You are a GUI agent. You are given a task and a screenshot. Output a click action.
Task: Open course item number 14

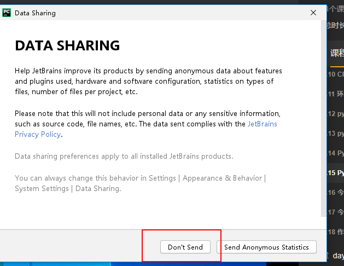click(336, 153)
